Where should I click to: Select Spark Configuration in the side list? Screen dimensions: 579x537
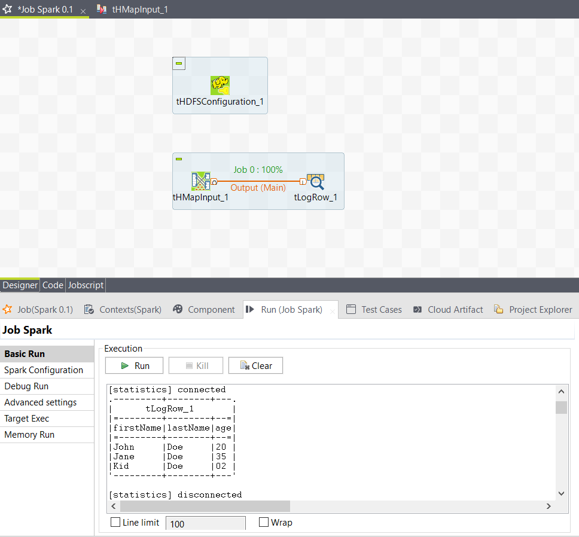point(47,370)
